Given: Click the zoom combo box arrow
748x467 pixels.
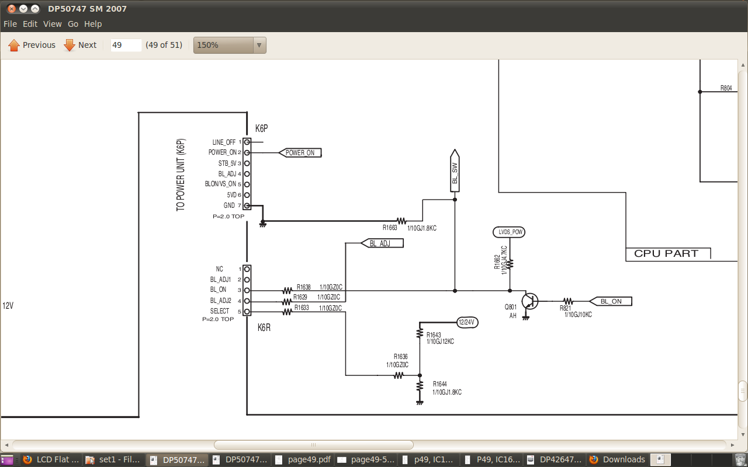Looking at the screenshot, I should coord(259,45).
